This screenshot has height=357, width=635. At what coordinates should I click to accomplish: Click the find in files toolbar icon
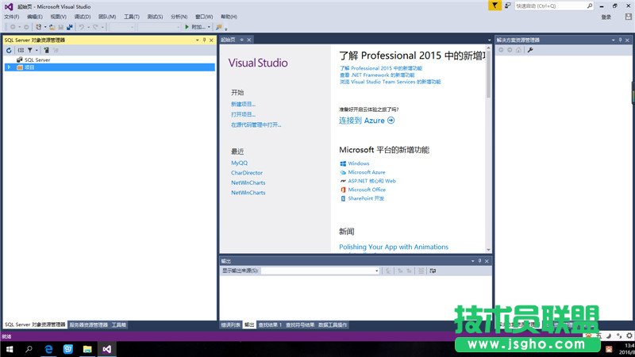pyautogui.click(x=219, y=27)
